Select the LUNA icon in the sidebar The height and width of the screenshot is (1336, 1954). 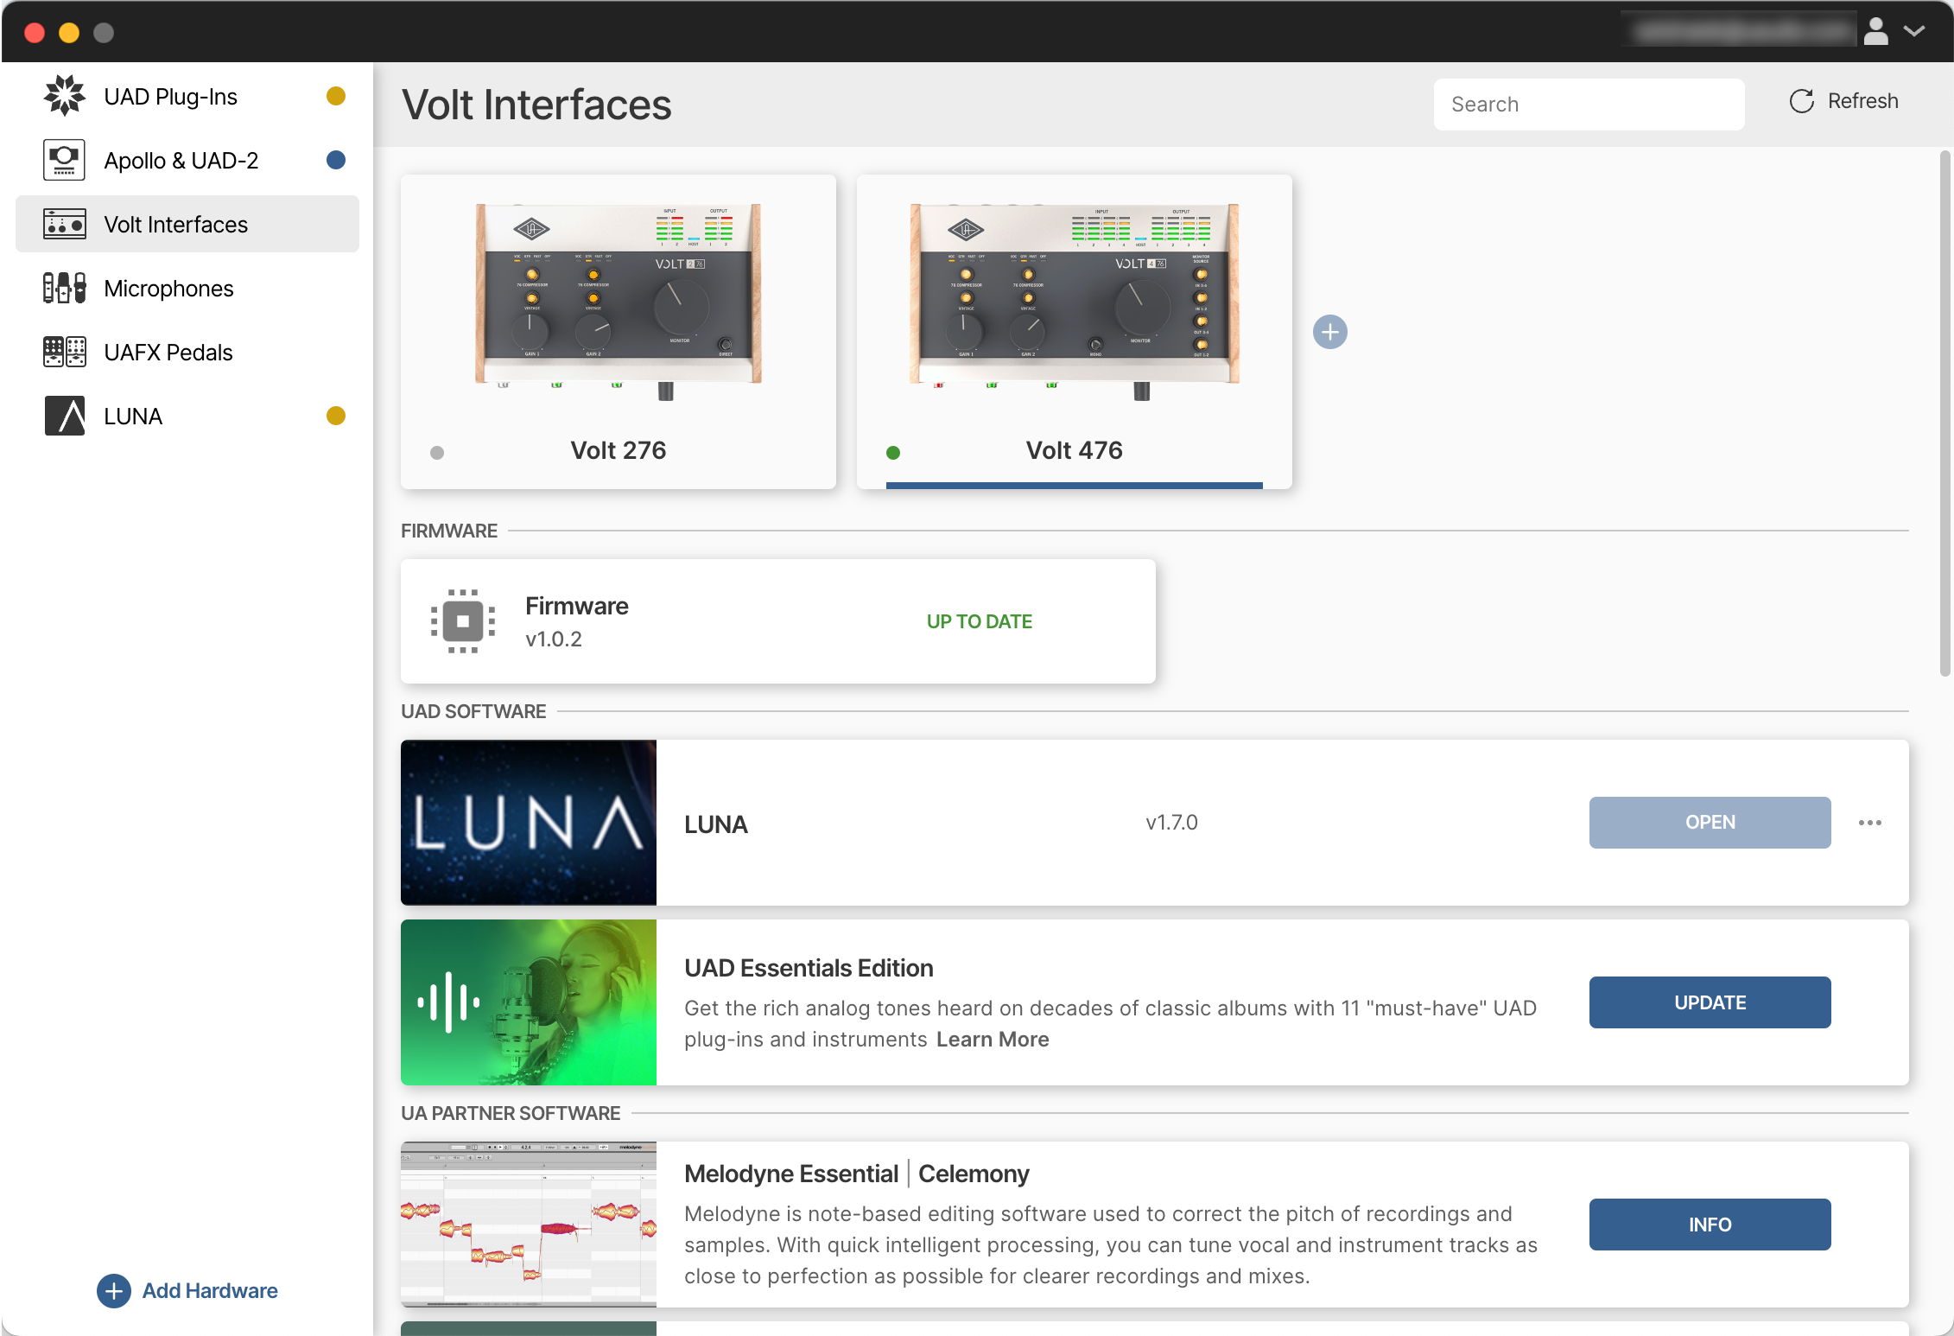(64, 415)
